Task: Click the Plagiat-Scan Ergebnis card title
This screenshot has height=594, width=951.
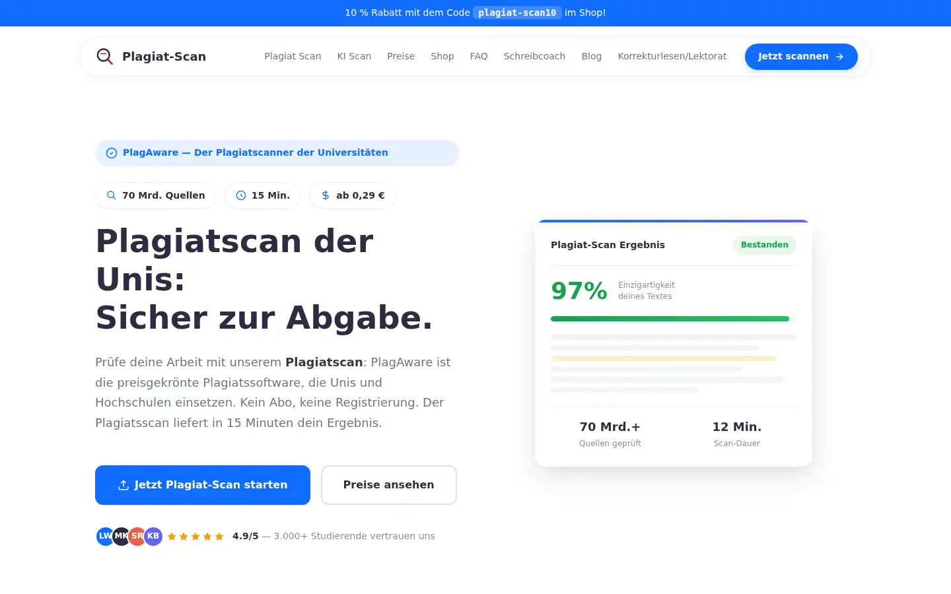Action: [x=608, y=245]
